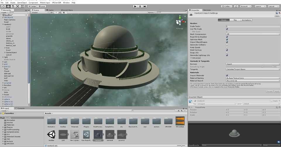This screenshot has width=281, height=147.
Task: Switch to the Animations tab in Inspector
Action: point(246,20)
